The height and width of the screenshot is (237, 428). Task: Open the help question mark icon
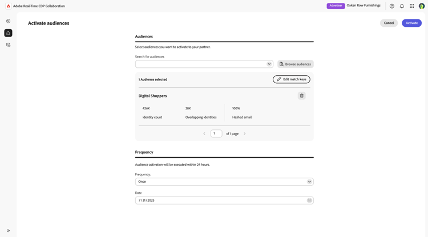click(391, 6)
